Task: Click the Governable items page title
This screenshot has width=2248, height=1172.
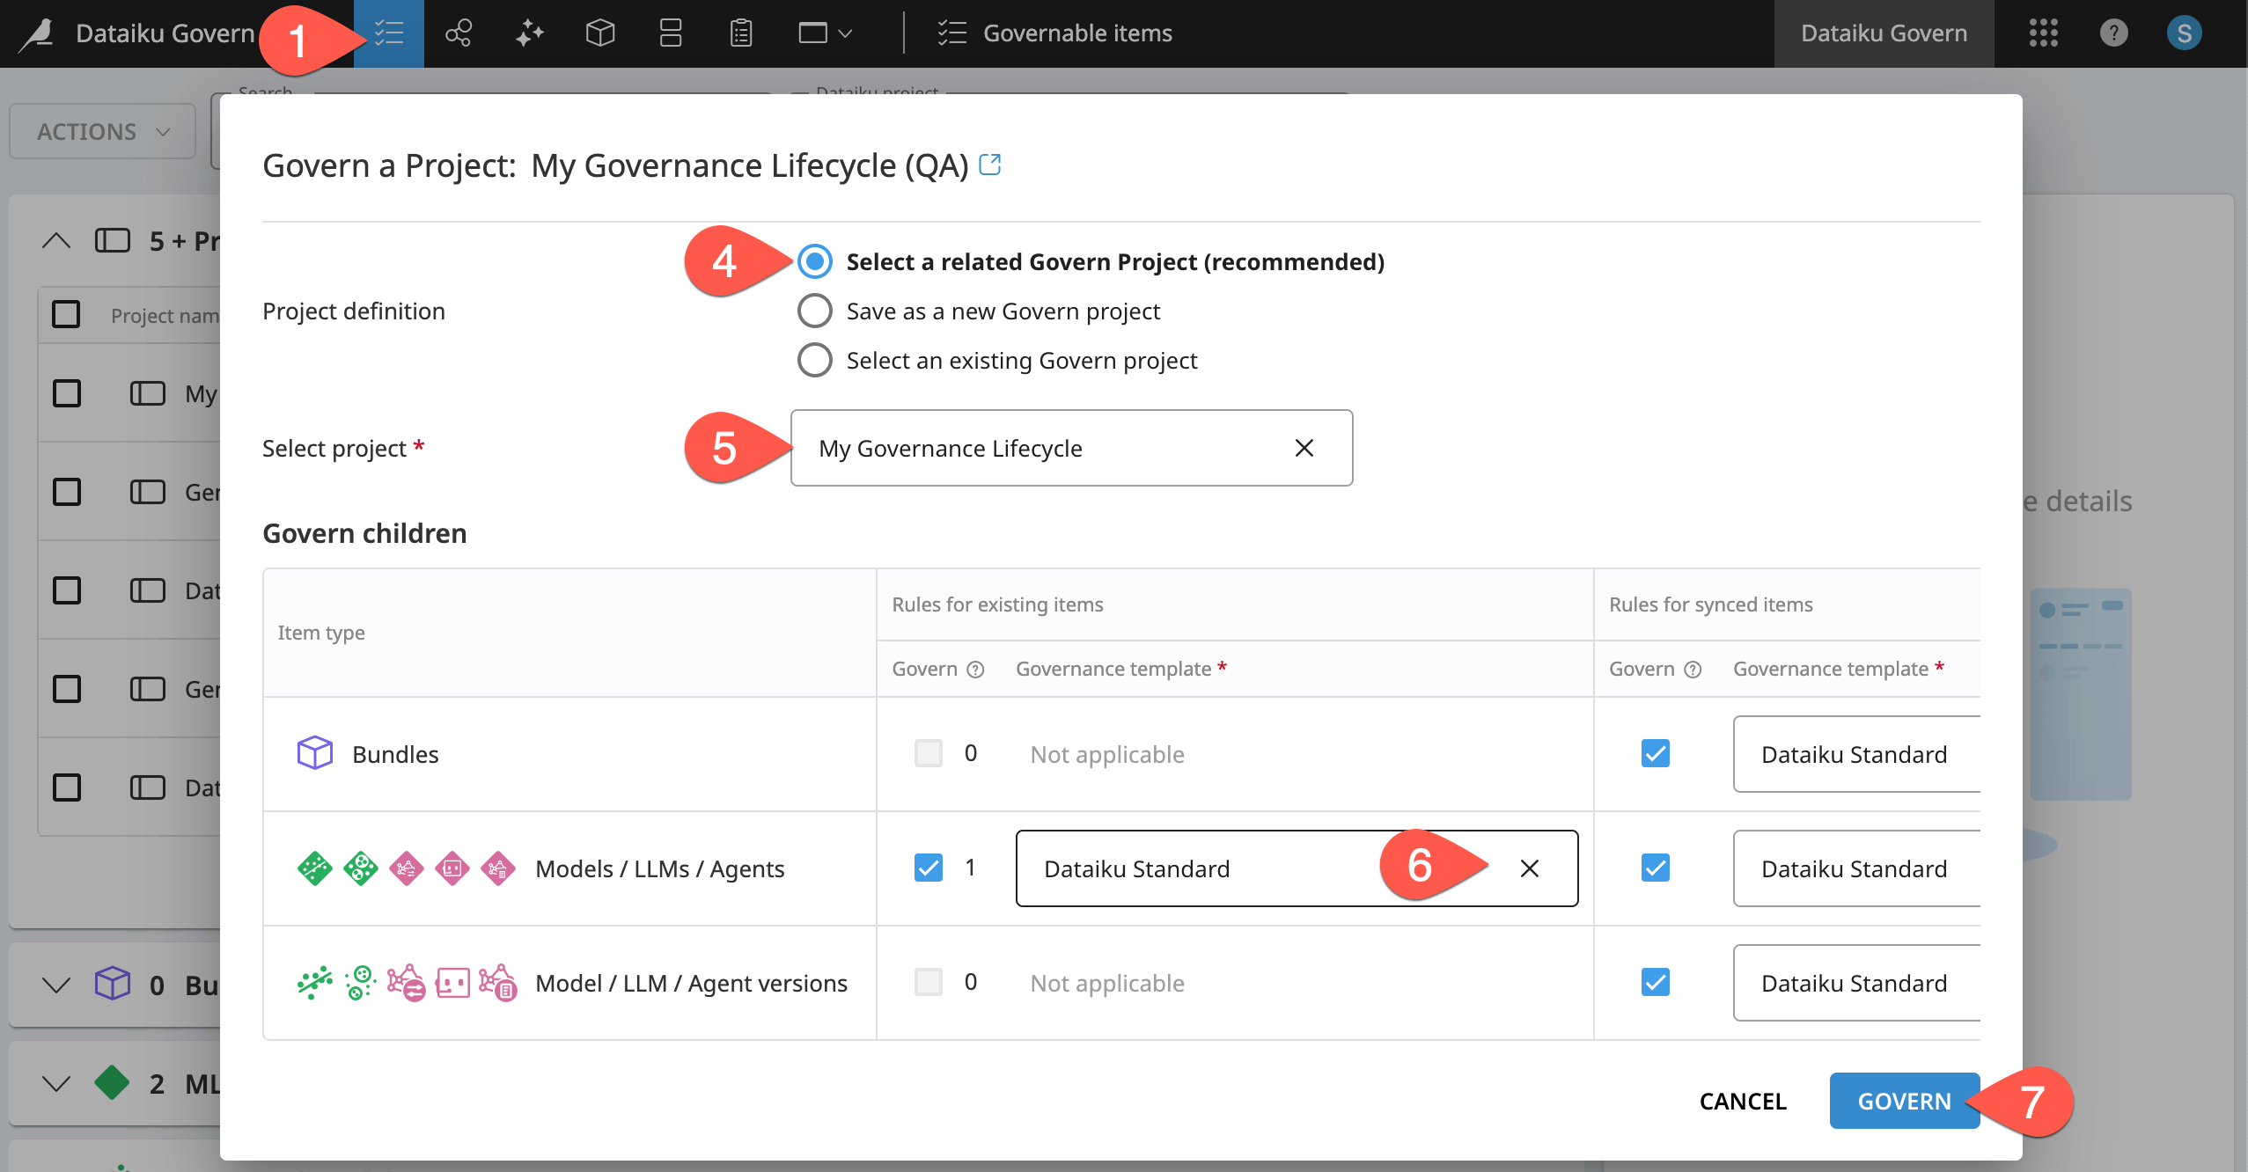Action: 1076,33
